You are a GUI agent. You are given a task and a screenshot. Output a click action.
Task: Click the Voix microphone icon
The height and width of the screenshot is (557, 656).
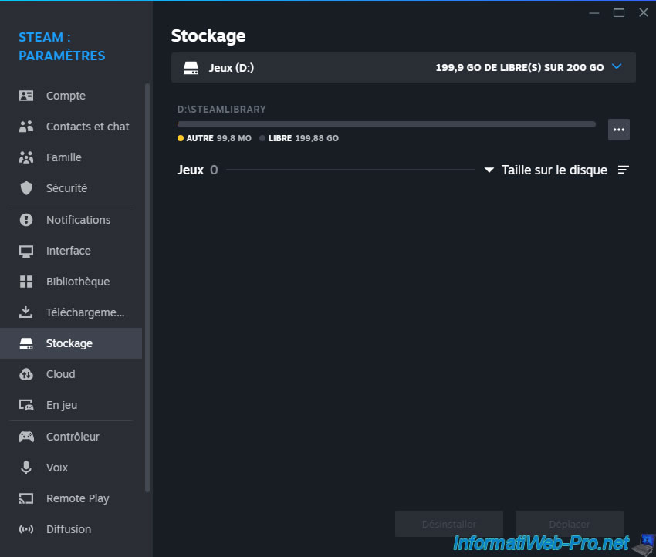[26, 468]
